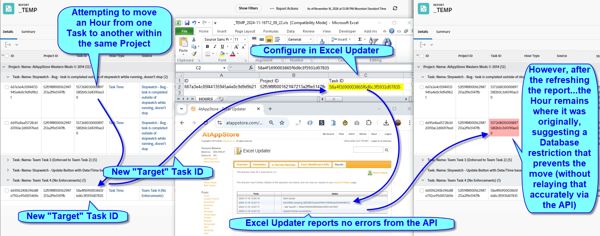Open the font name dropdown in Excel

click(231, 39)
